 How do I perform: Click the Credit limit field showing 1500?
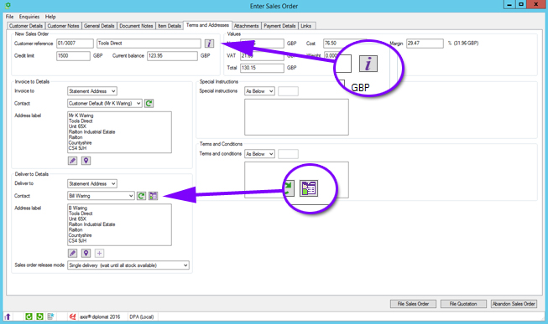73,56
